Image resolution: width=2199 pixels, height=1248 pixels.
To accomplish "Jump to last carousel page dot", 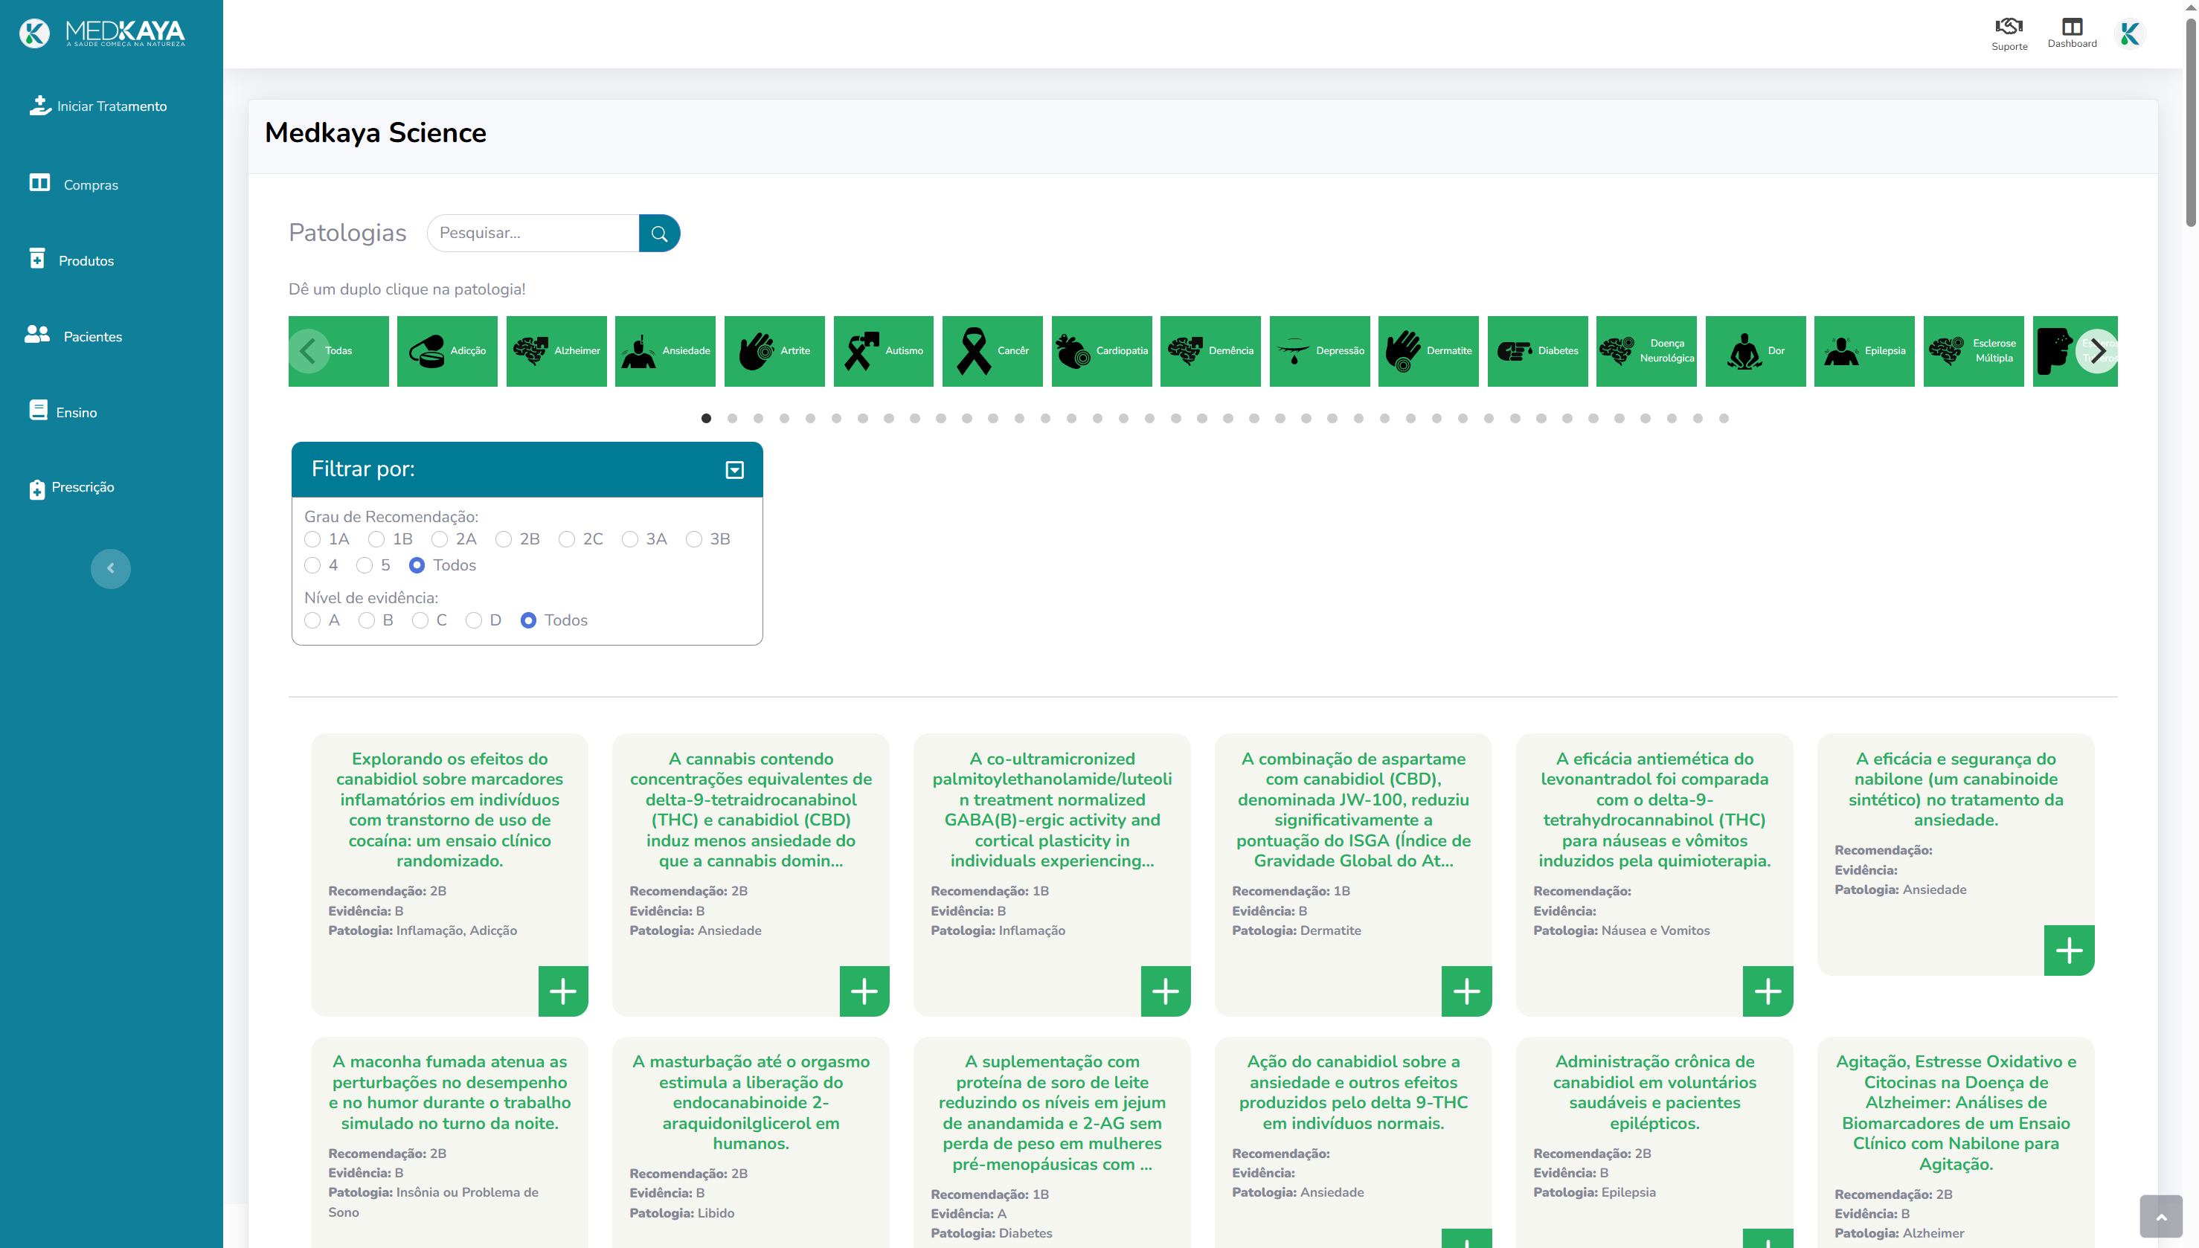I will [1724, 418].
